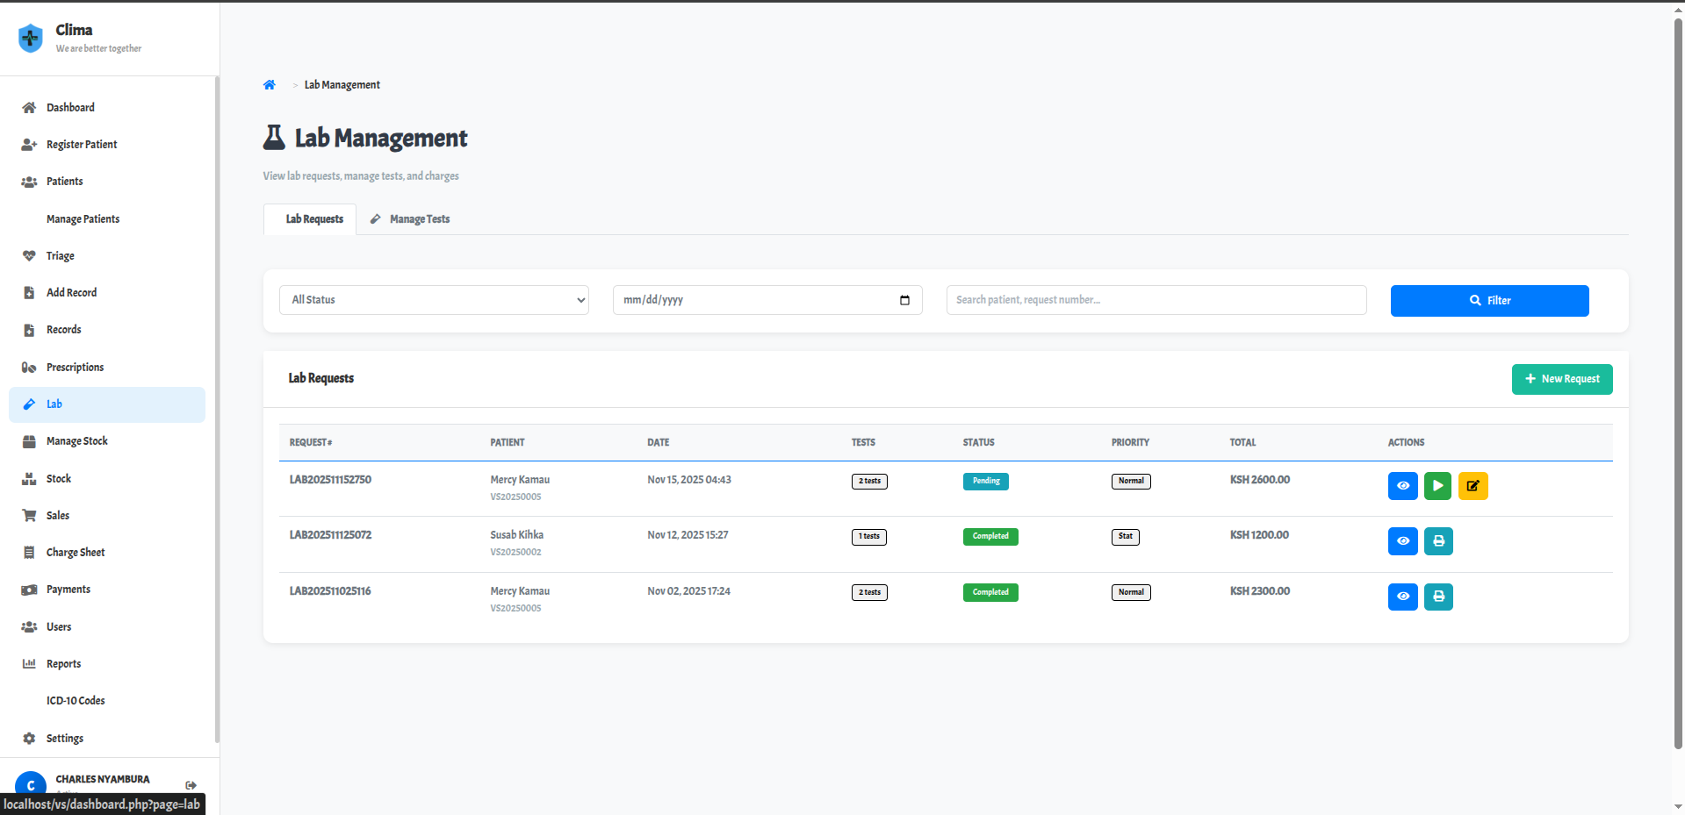View details of request LAB202511025116
This screenshot has height=815, width=1685.
pos(1402,597)
